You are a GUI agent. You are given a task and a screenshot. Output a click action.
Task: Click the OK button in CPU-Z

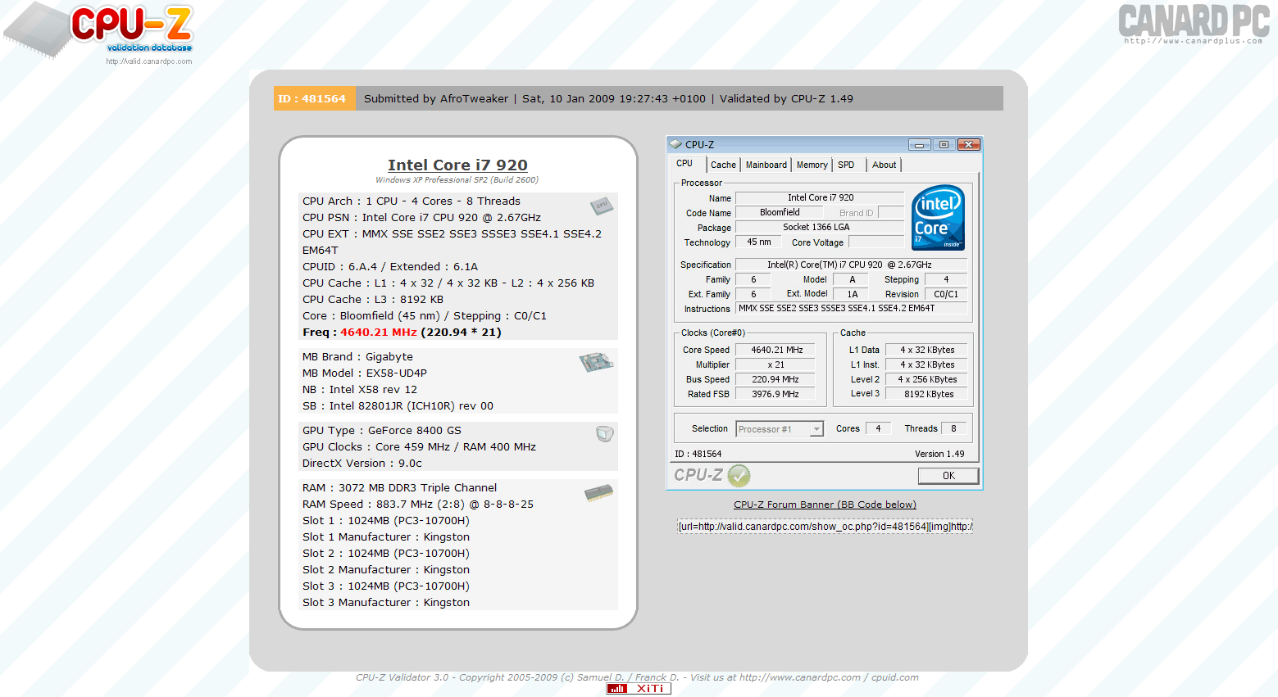pyautogui.click(x=948, y=476)
